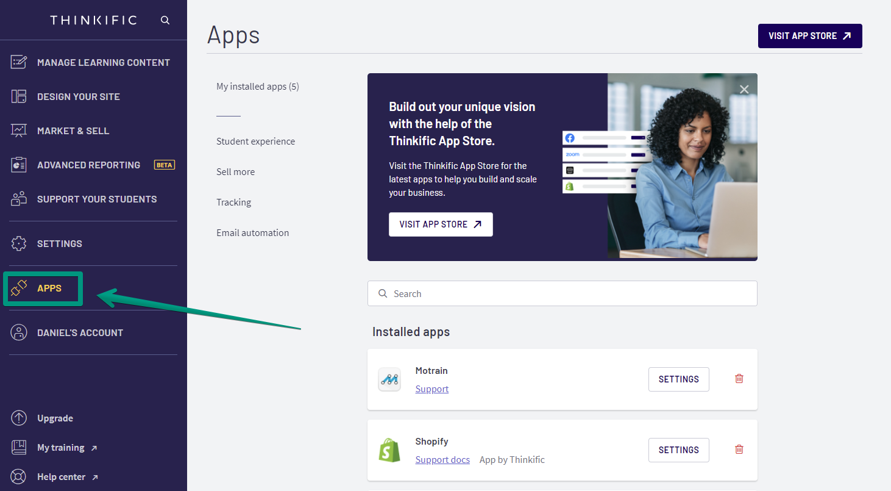Click the 'Installed apps' heading
Viewport: 891px width, 491px height.
point(411,332)
